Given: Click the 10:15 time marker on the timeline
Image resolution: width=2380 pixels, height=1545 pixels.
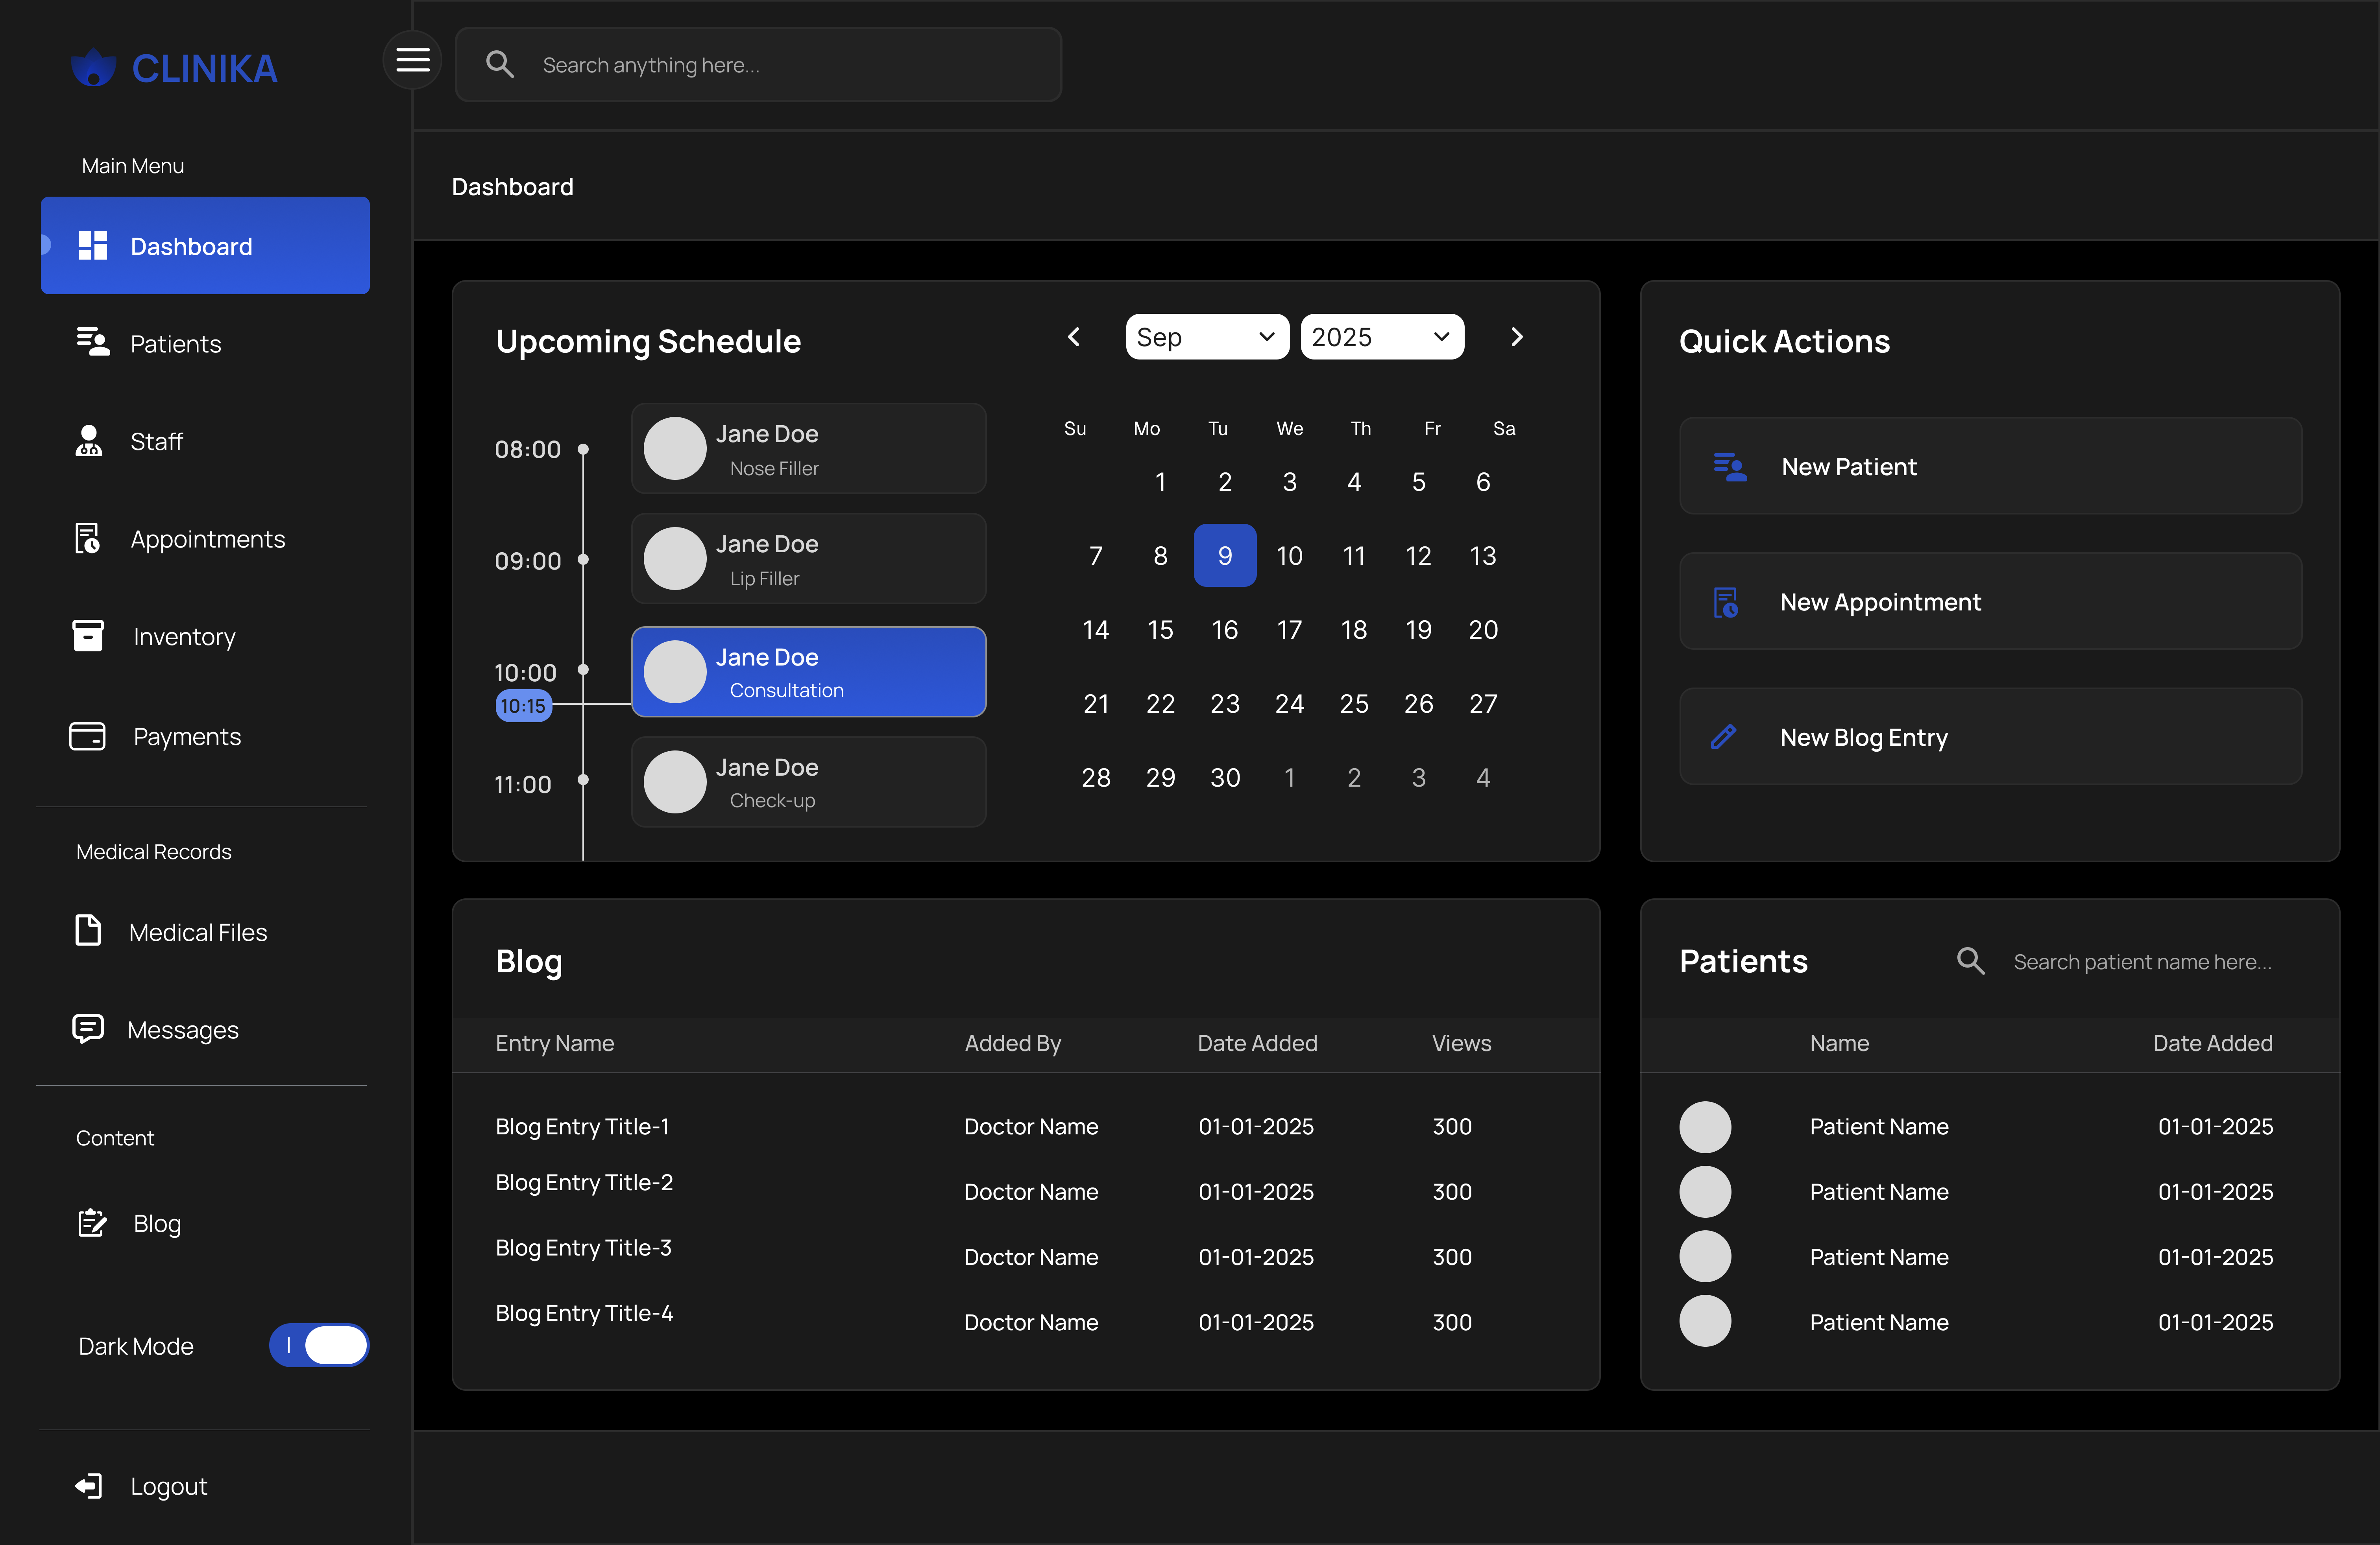Looking at the screenshot, I should (x=523, y=706).
